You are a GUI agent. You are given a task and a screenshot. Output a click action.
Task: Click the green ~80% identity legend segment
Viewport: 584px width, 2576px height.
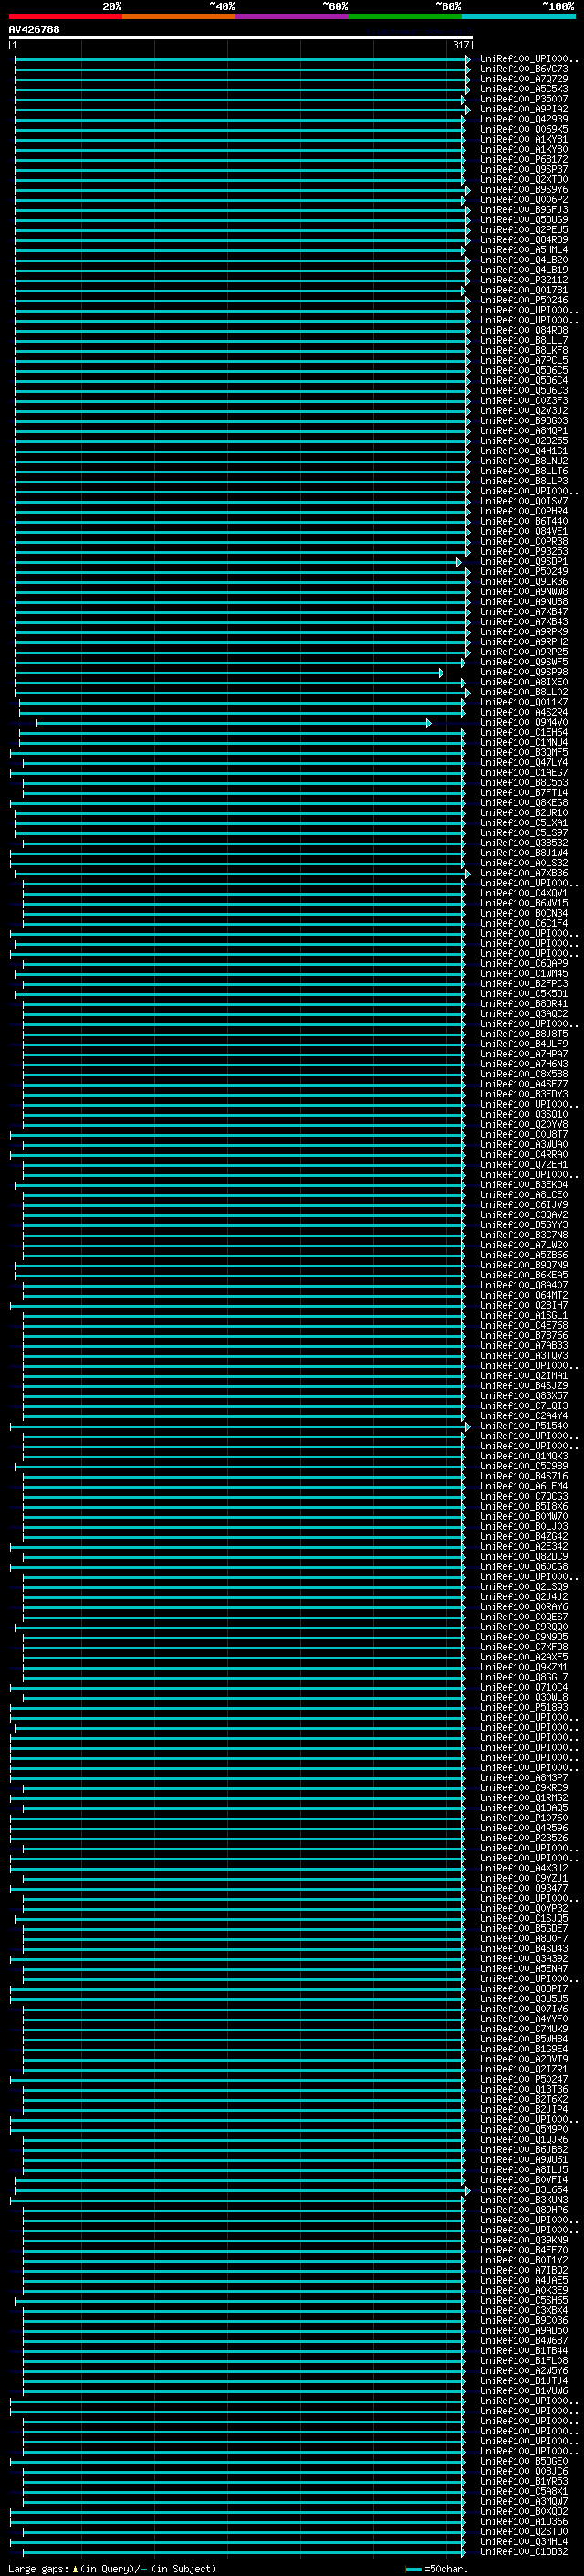tap(405, 16)
